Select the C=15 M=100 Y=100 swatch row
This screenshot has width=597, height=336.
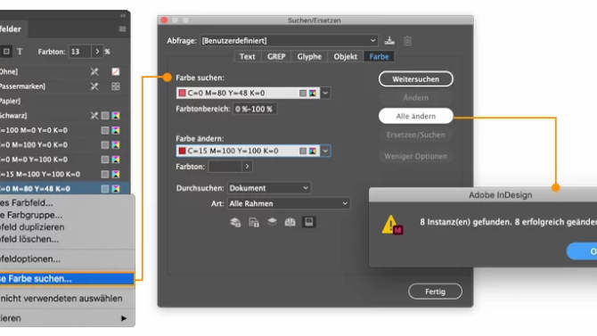pos(65,174)
